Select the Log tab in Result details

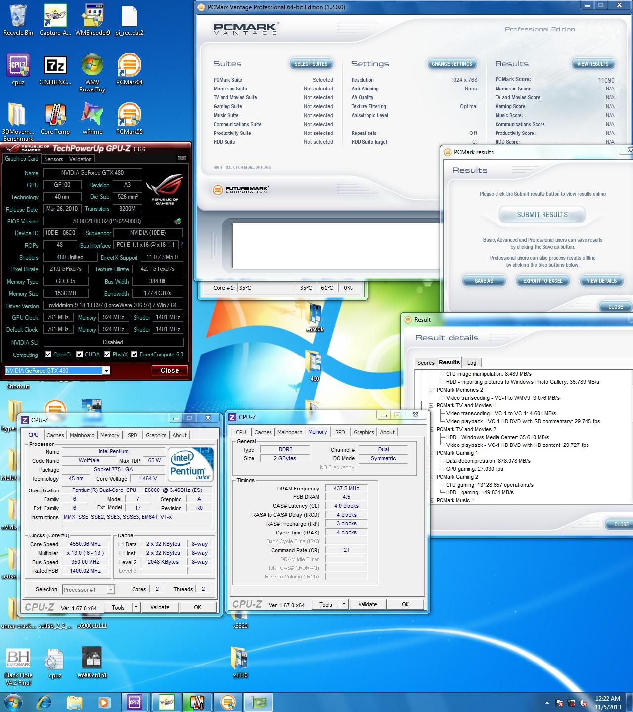pyautogui.click(x=472, y=363)
